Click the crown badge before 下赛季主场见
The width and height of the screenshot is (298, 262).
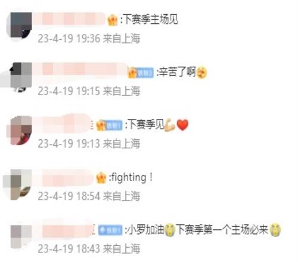[113, 20]
